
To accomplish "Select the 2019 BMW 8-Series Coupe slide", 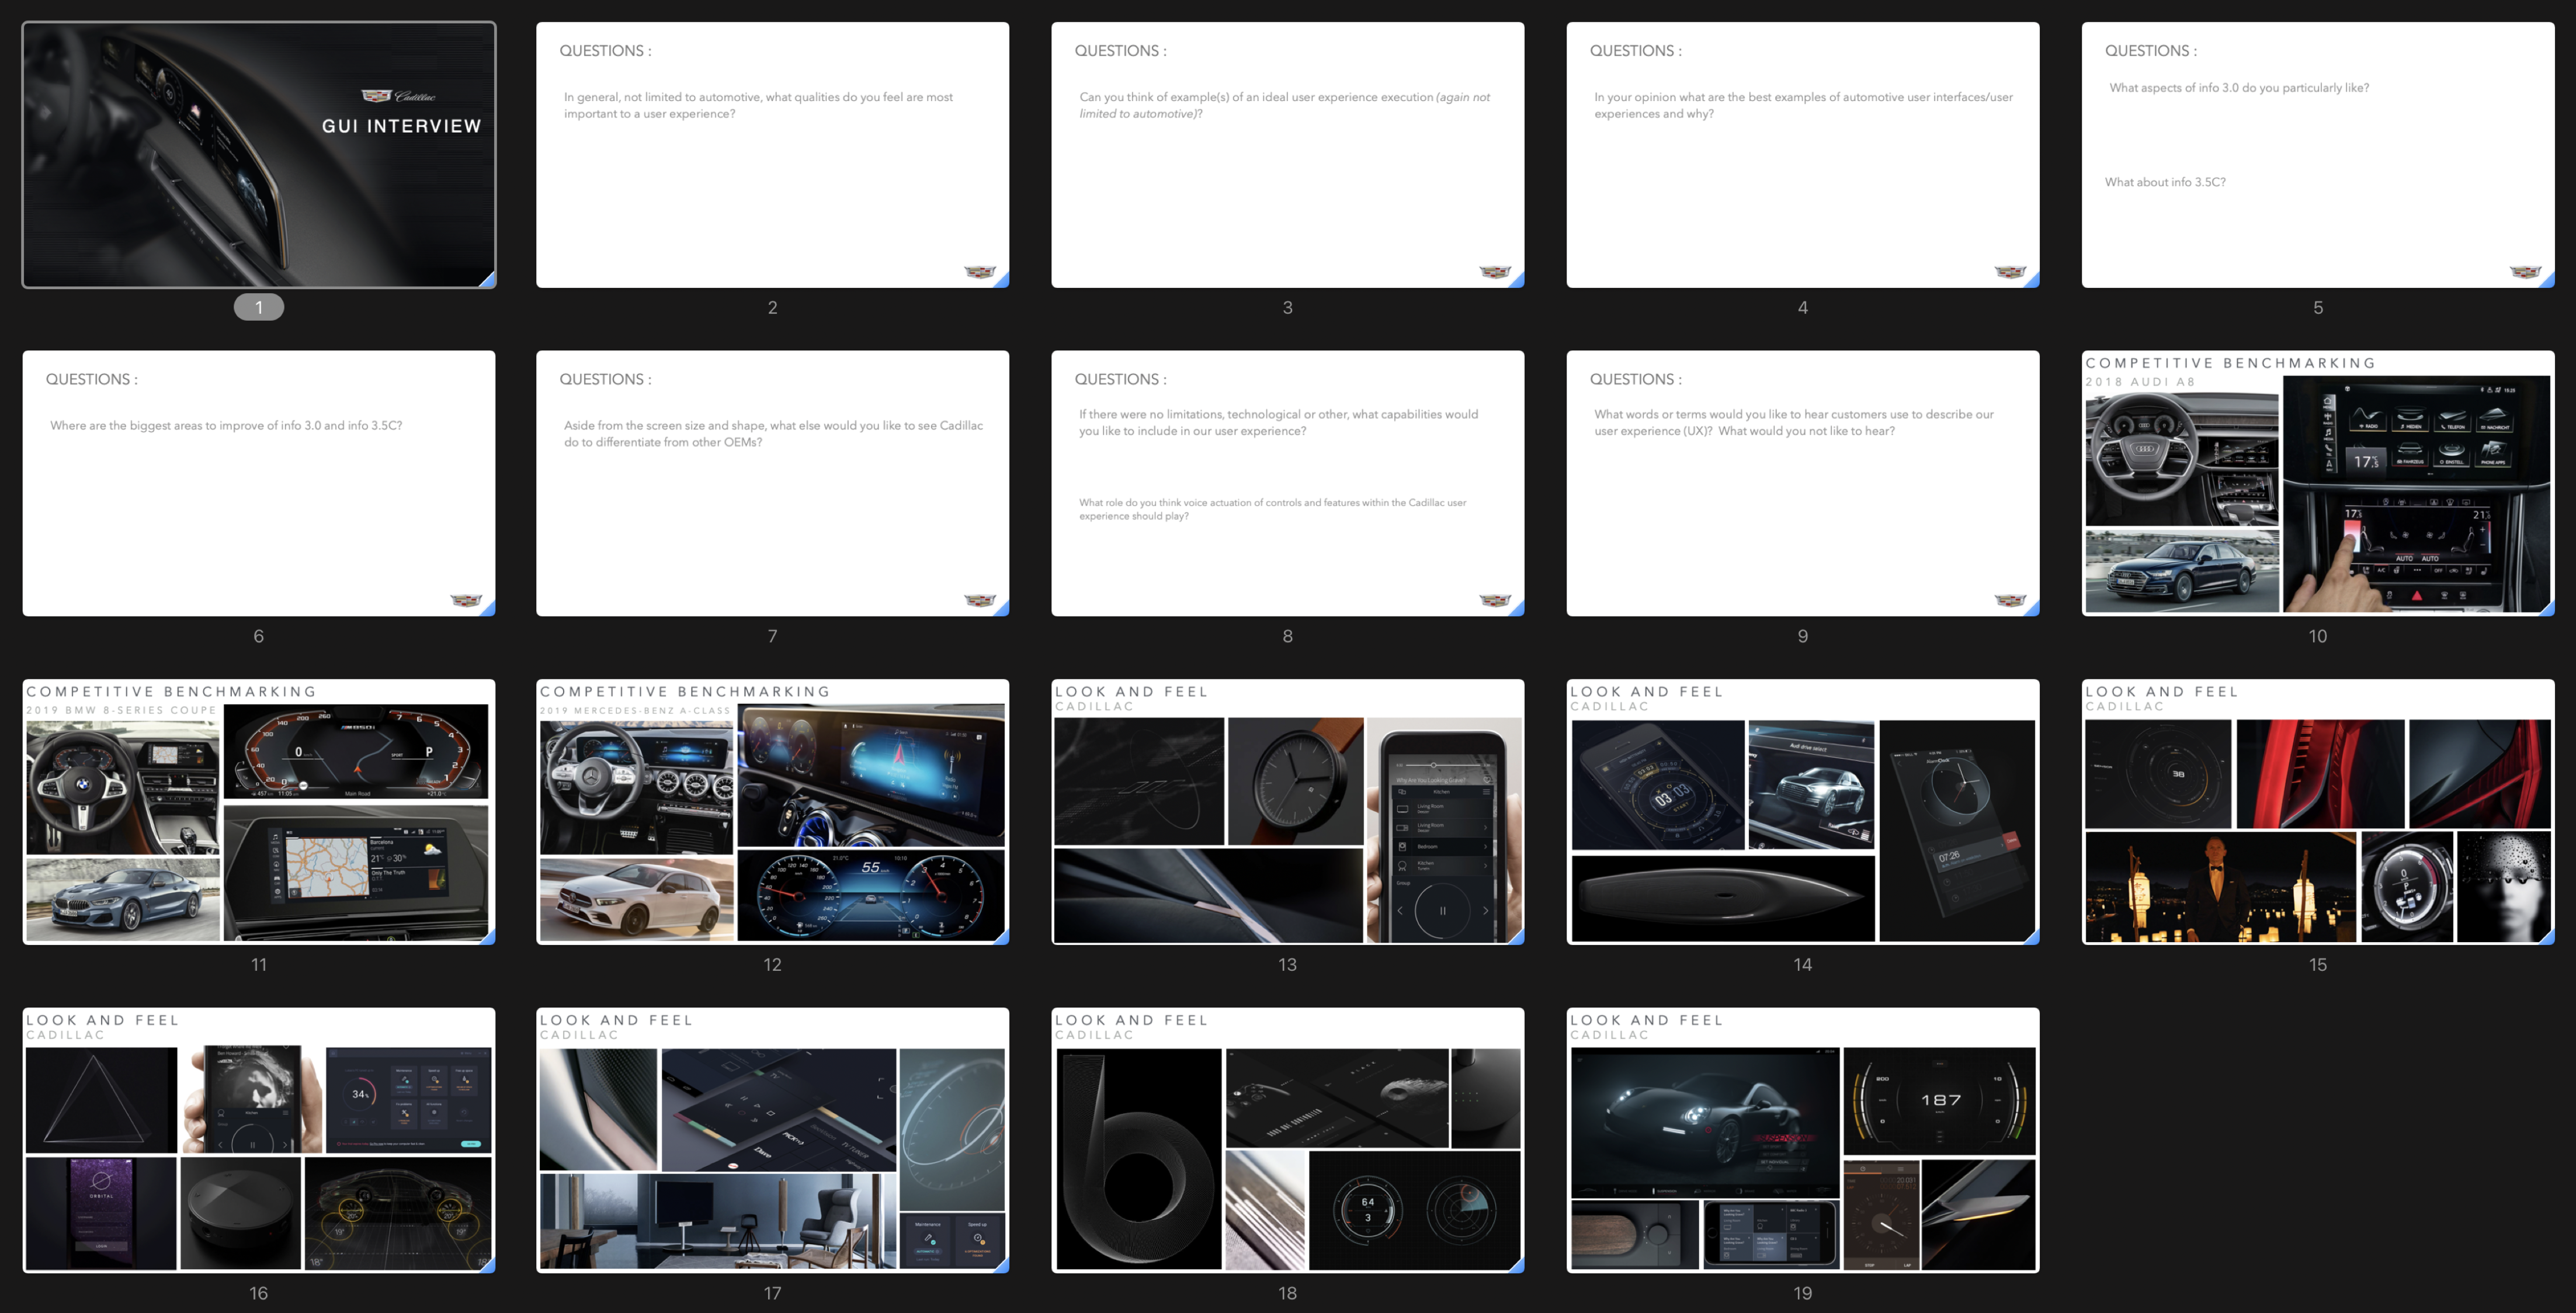I will 259,811.
